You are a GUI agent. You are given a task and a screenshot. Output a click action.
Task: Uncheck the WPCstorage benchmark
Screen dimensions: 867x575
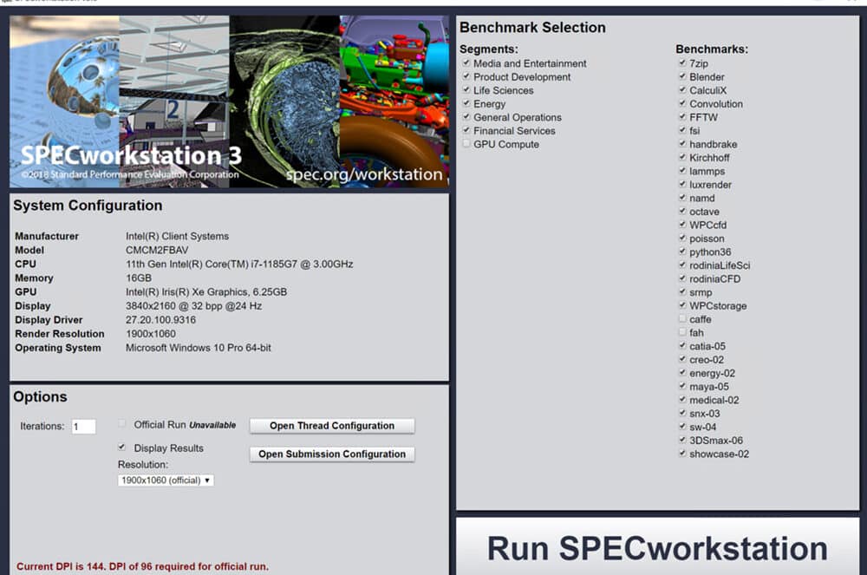click(x=682, y=305)
